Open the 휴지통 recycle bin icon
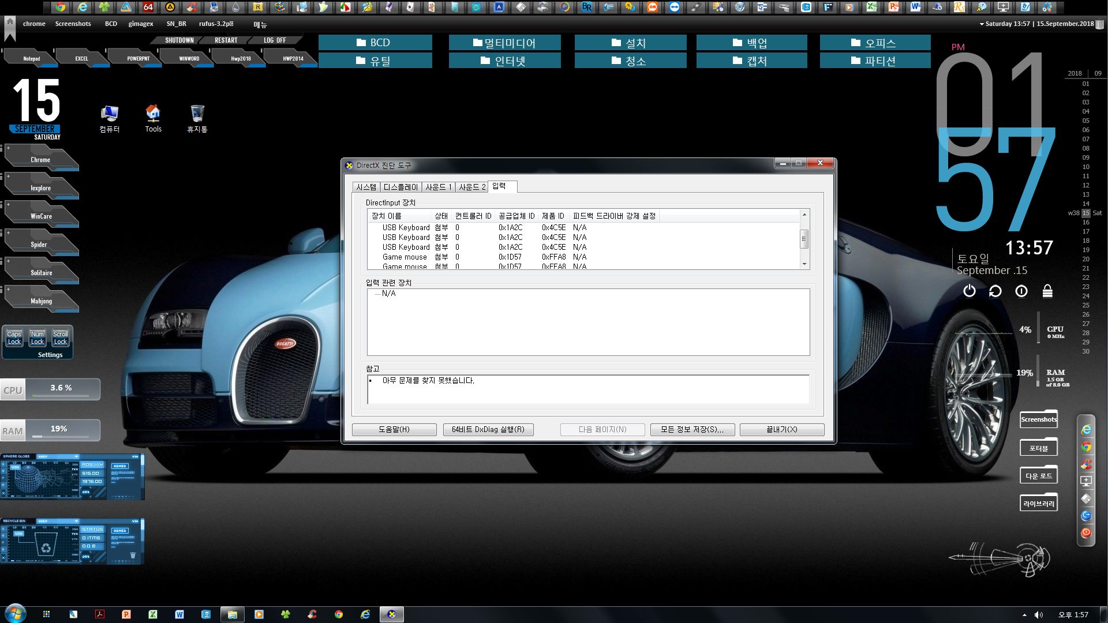The height and width of the screenshot is (623, 1108). click(x=197, y=119)
